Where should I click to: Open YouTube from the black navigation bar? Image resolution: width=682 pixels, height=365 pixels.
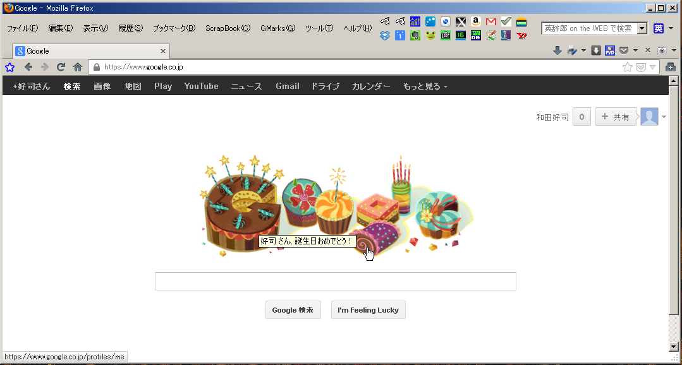pos(201,87)
